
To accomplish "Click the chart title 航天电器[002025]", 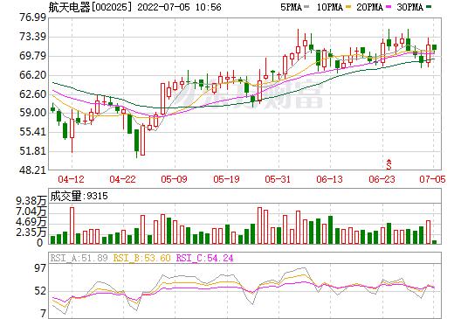I will tap(90, 7).
